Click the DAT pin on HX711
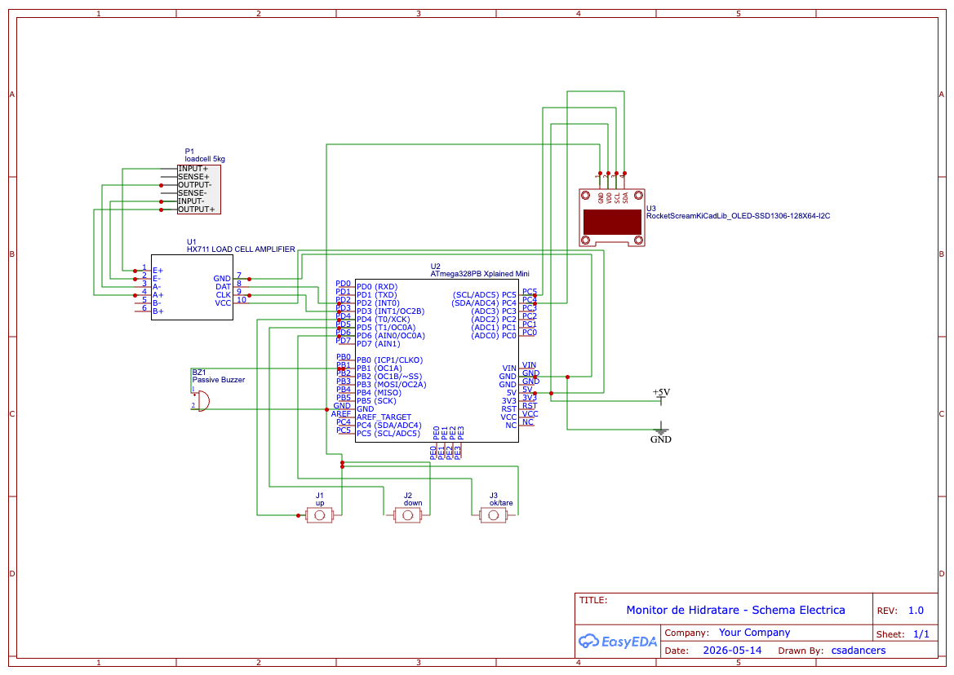 coord(224,287)
